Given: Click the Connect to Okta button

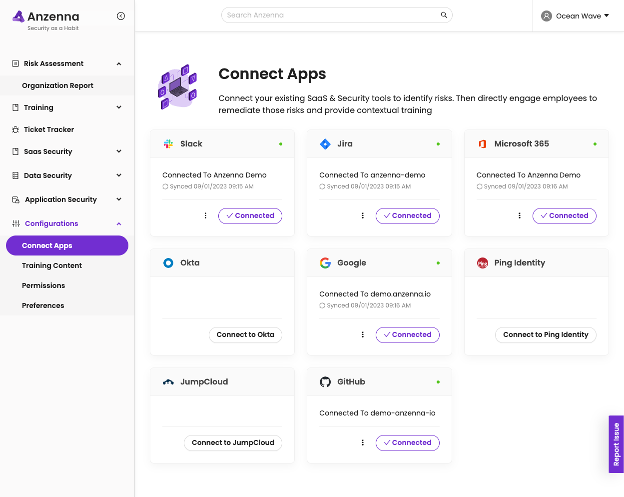Looking at the screenshot, I should coord(245,335).
